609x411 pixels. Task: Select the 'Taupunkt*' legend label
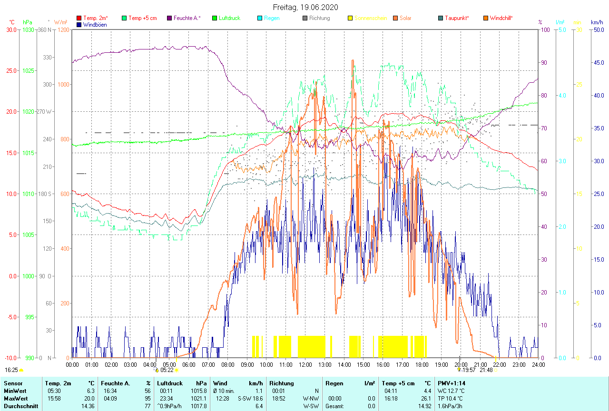(457, 18)
